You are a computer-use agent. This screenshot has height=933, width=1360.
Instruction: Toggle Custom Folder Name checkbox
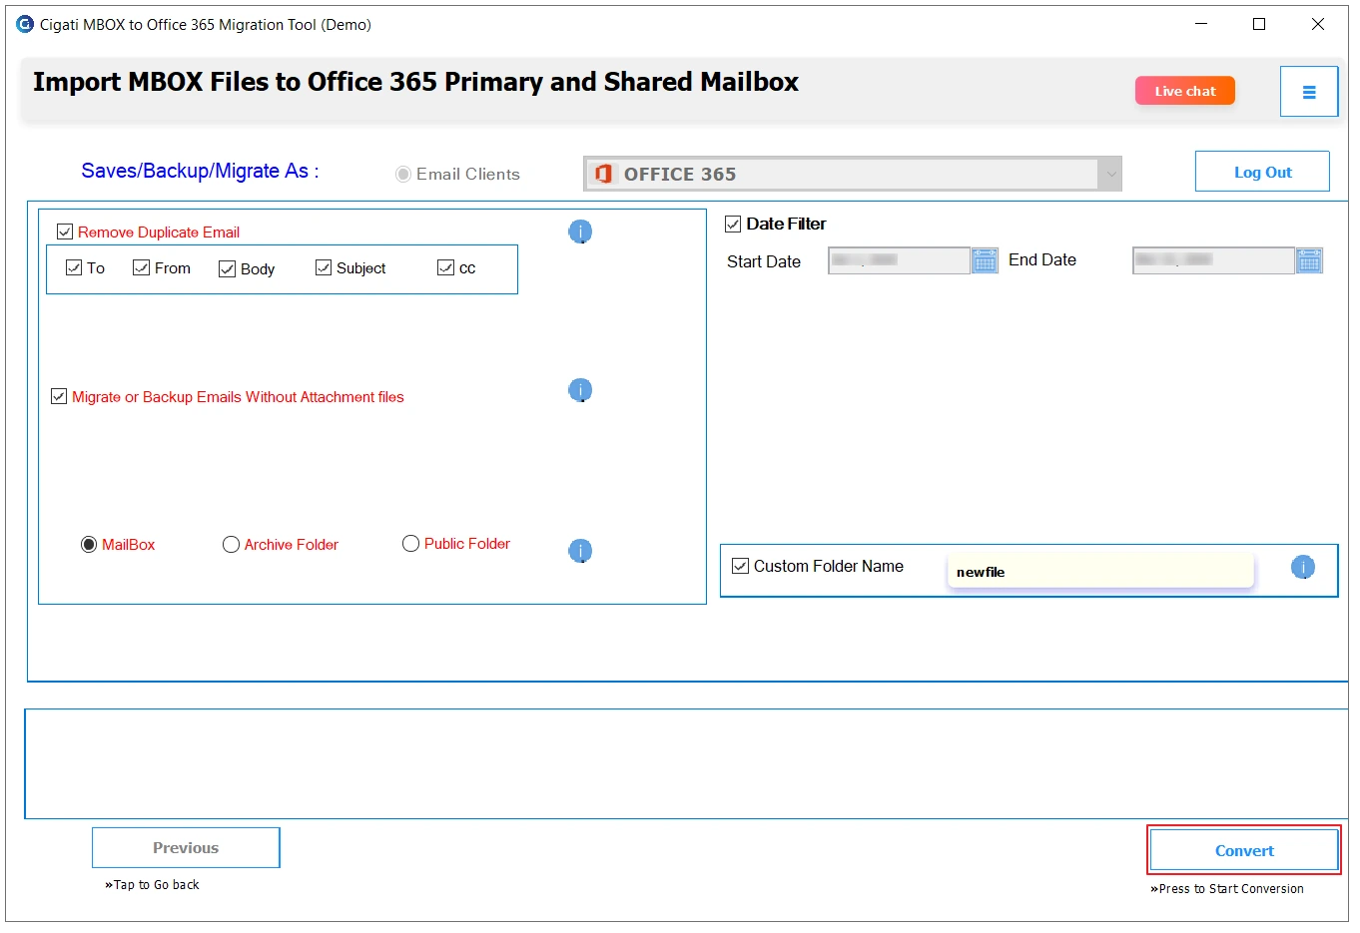(x=740, y=566)
